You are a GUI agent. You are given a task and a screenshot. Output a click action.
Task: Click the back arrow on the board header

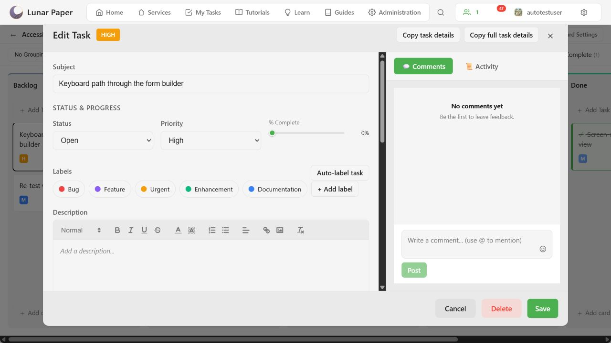click(x=13, y=35)
